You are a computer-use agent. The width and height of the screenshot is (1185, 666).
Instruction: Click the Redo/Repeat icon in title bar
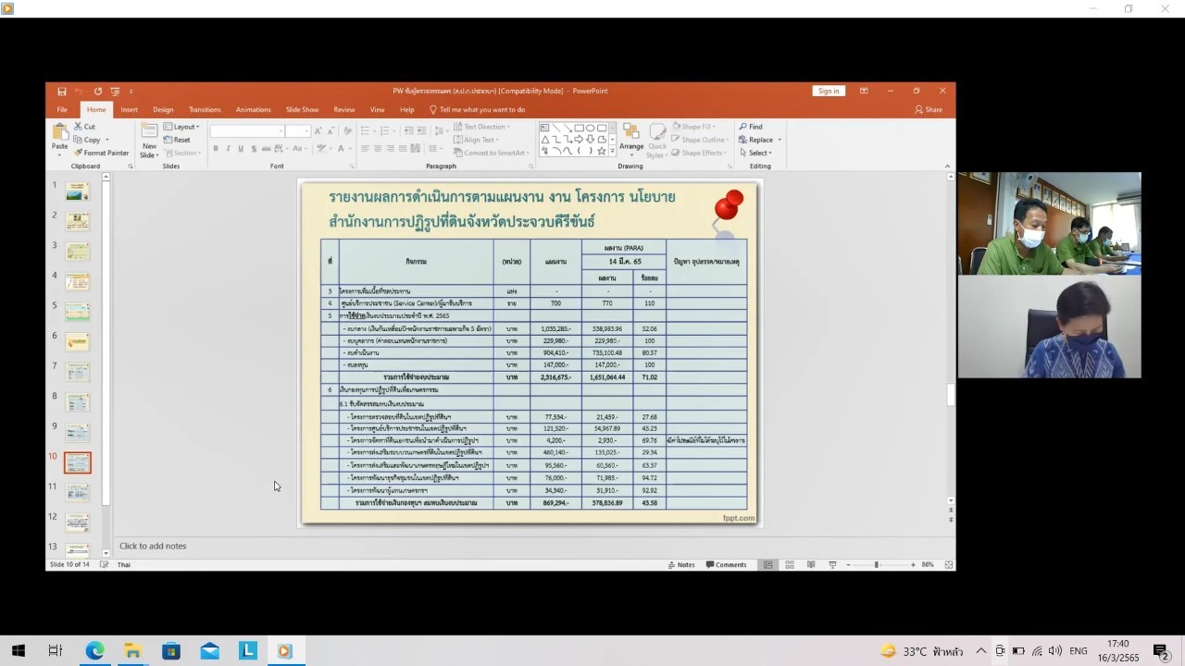click(x=97, y=92)
